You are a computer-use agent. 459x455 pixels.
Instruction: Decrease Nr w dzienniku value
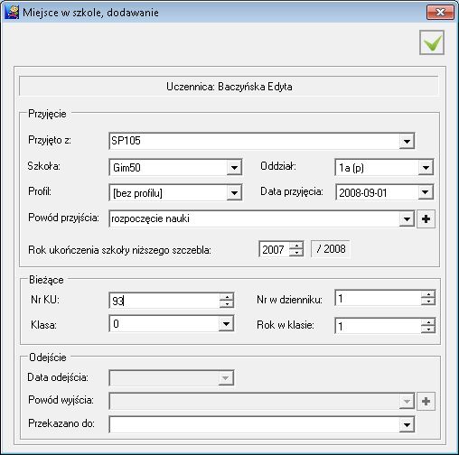pyautogui.click(x=428, y=302)
